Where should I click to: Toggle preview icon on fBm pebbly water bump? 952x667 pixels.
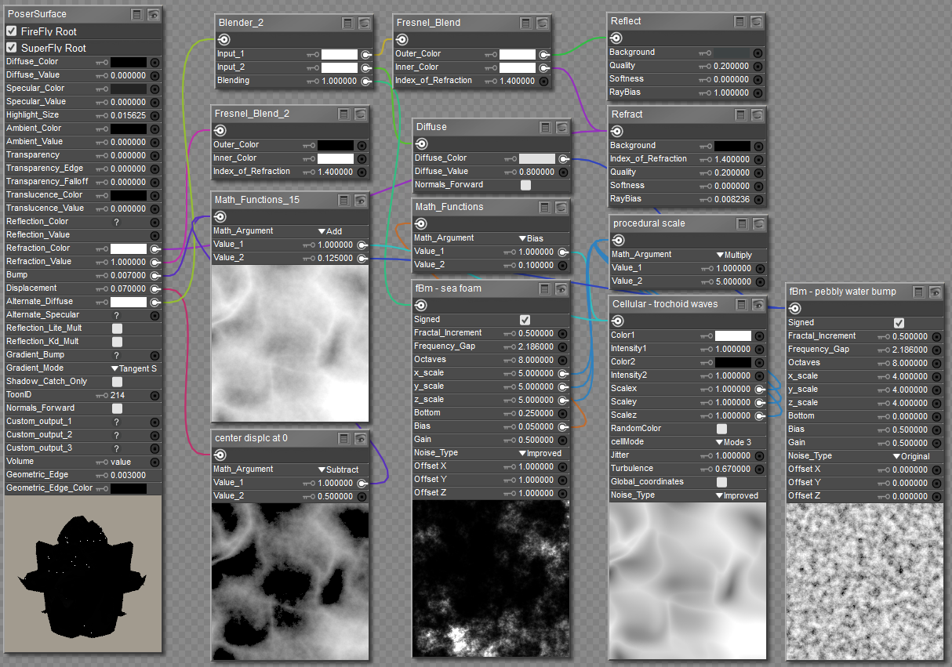click(x=935, y=292)
